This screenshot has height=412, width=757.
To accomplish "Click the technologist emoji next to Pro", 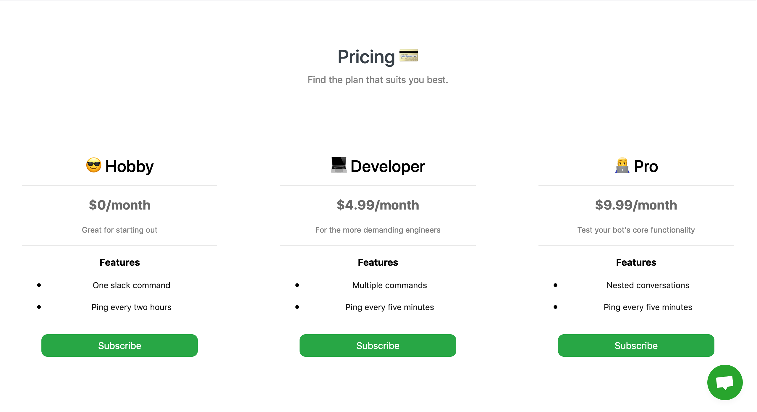I will [x=622, y=166].
